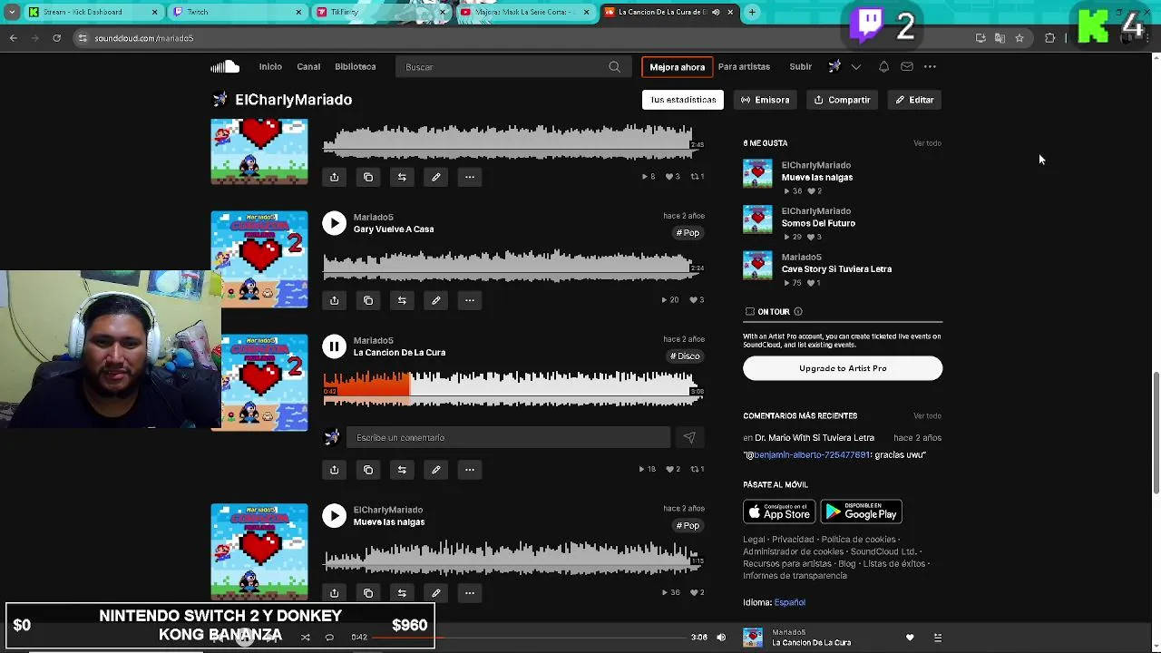1161x653 pixels.
Task: Click the Subir upload link
Action: 800,66
